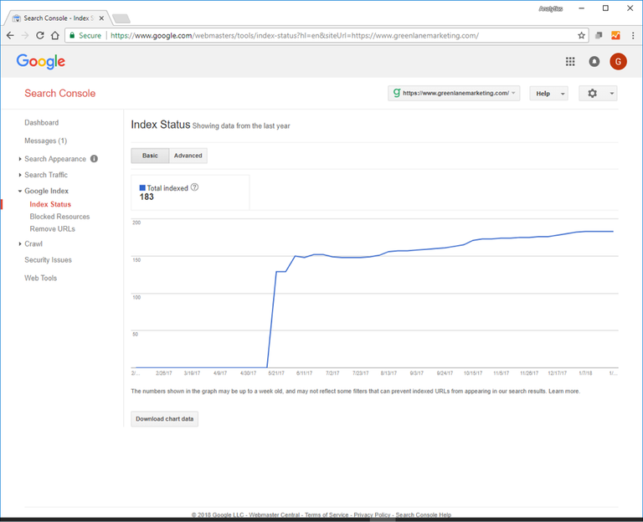
Task: Open Security Issues
Action: click(x=48, y=260)
